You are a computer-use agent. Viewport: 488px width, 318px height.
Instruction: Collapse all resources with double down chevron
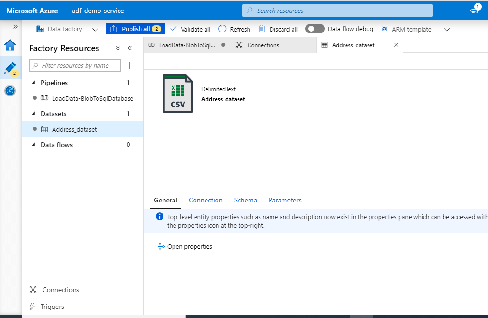click(x=118, y=48)
